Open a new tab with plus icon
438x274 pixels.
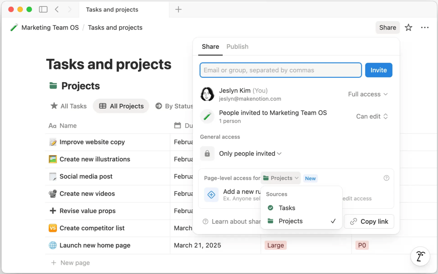pos(178,10)
